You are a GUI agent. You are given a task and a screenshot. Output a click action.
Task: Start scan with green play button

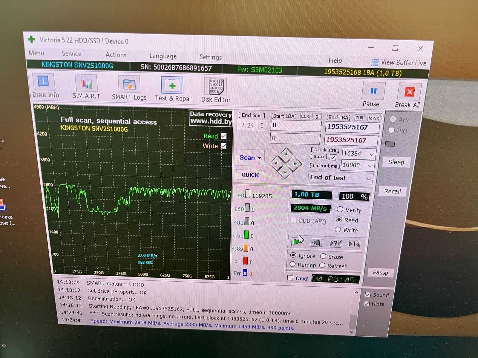pos(297,242)
